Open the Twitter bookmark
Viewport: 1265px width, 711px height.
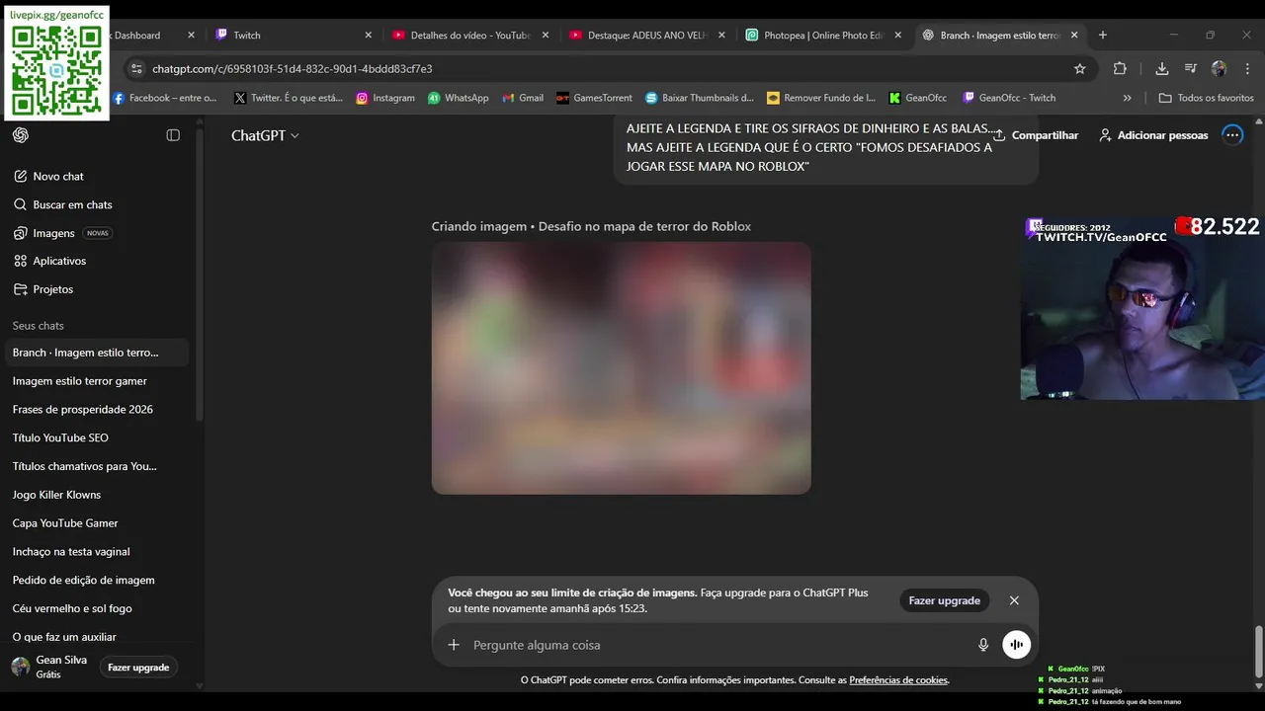coord(289,98)
